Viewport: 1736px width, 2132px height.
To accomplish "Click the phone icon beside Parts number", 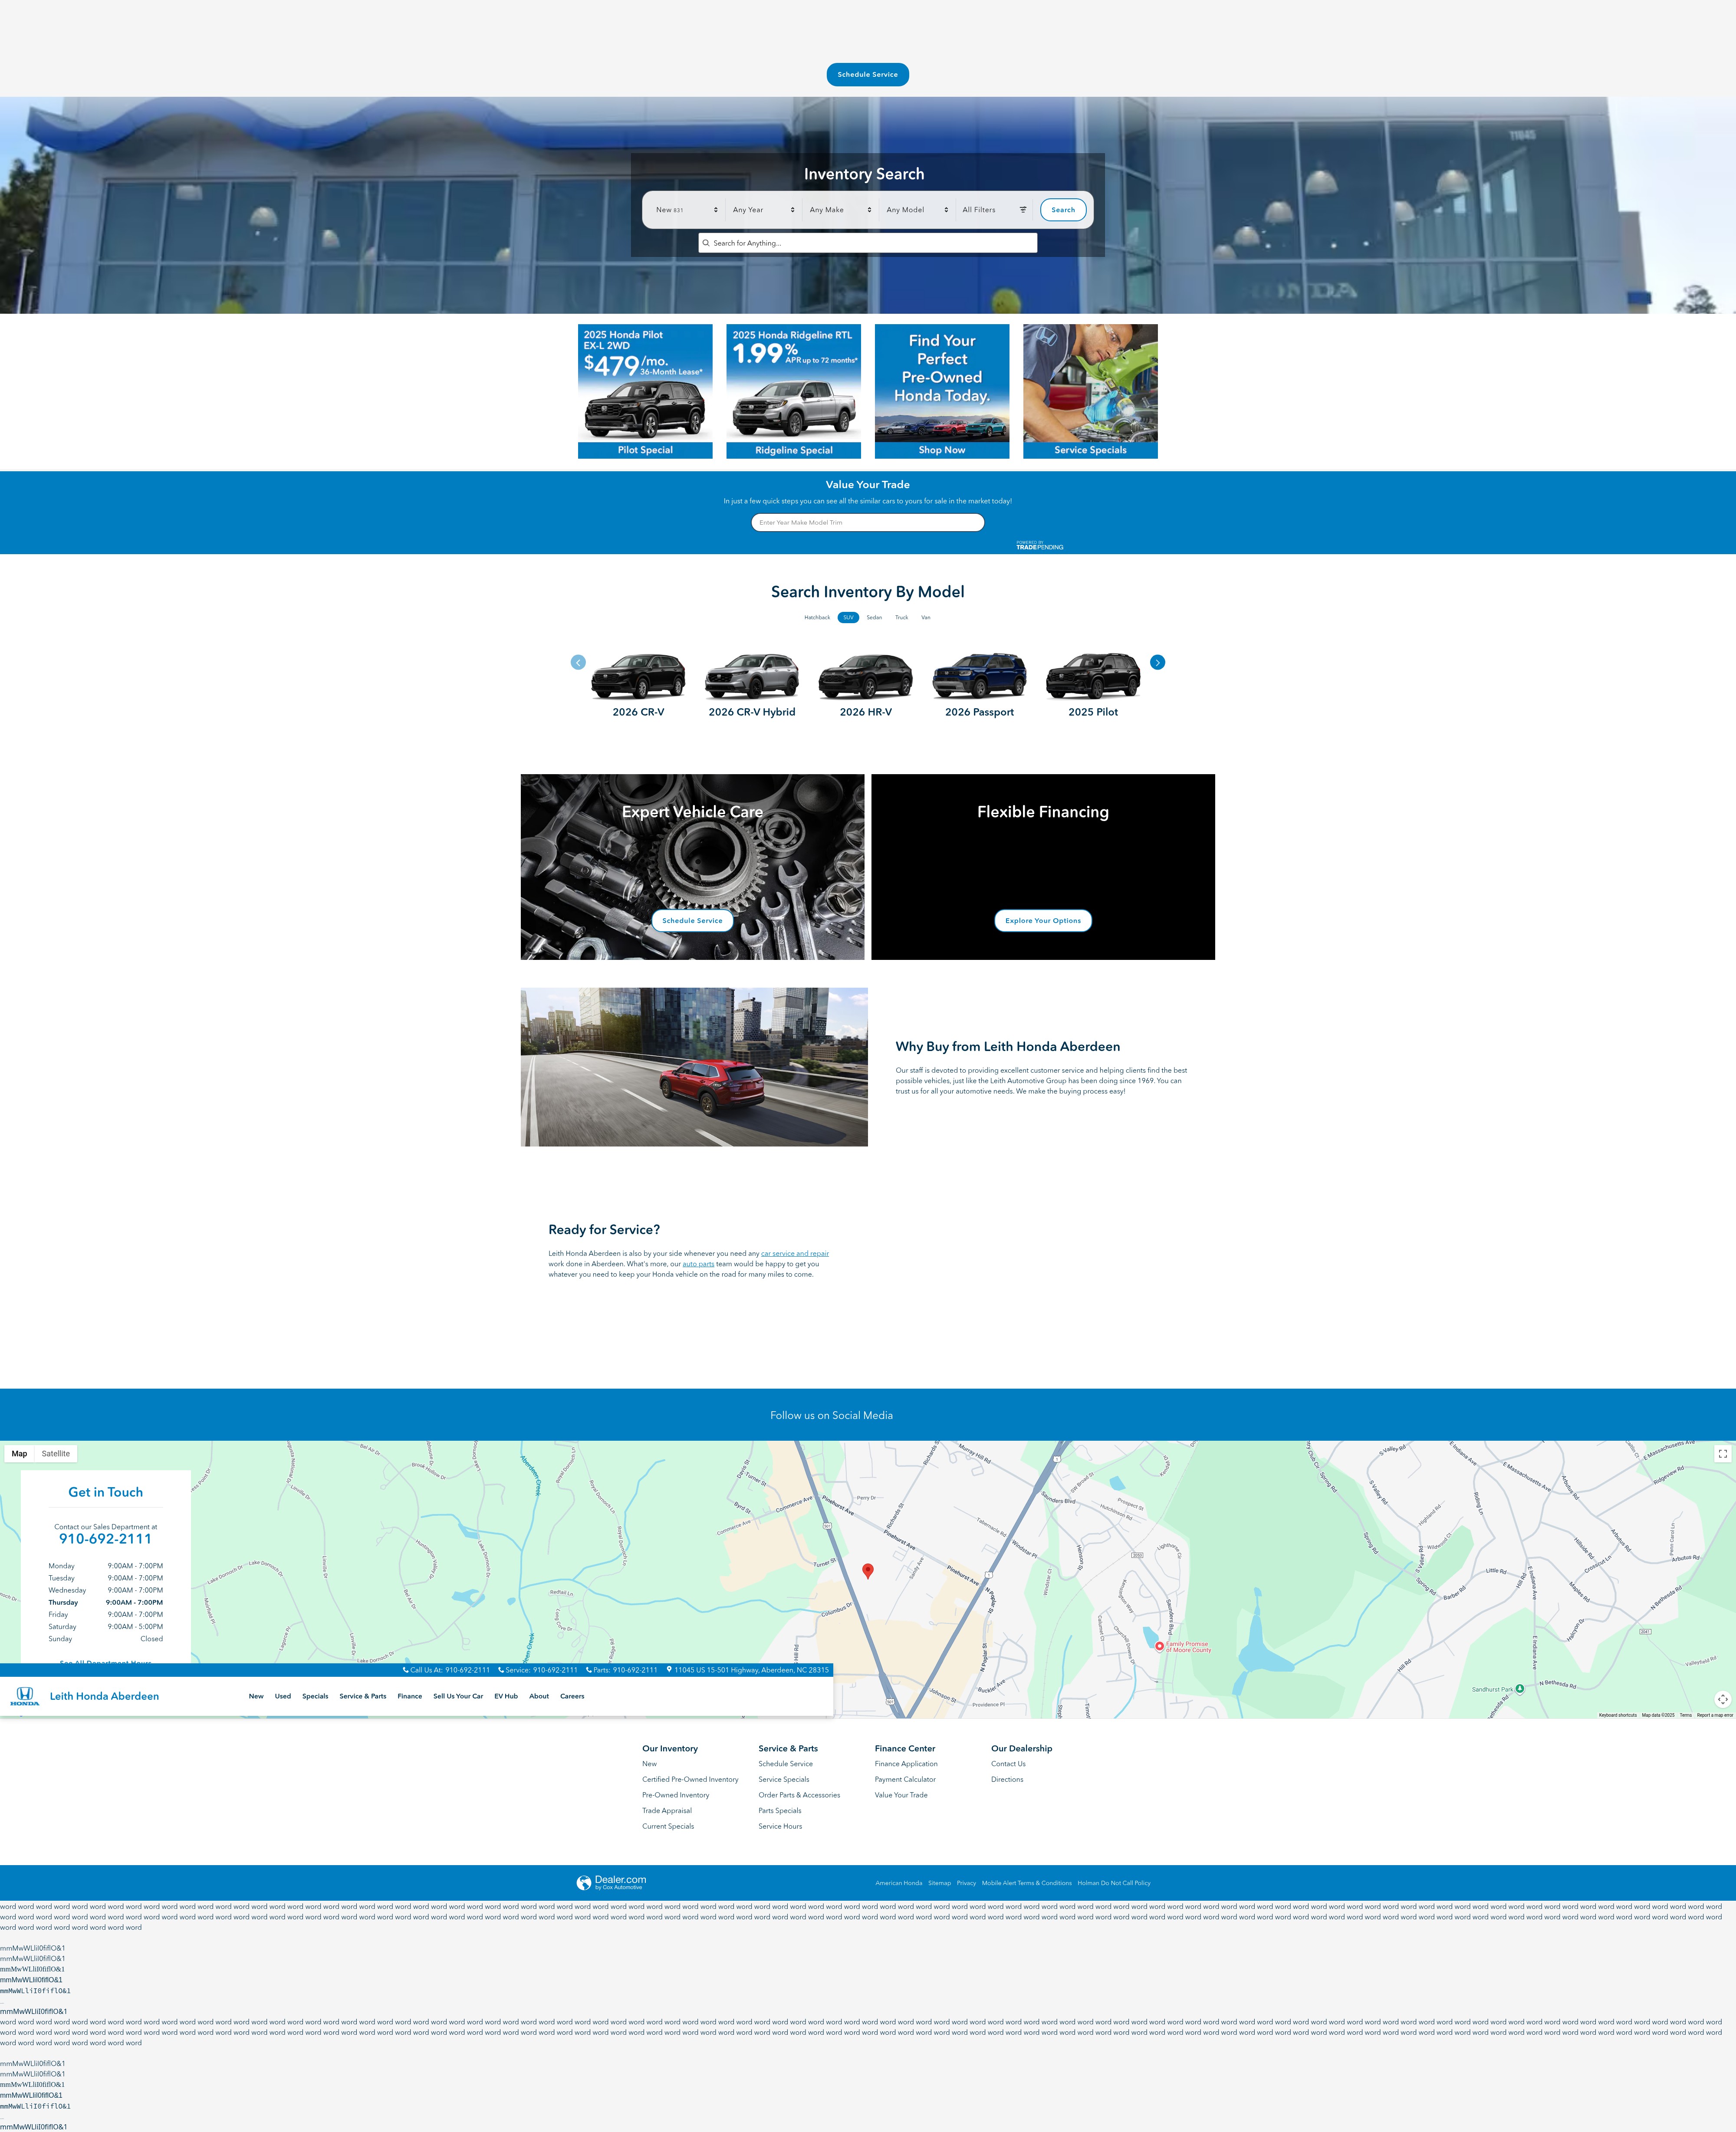I will coord(589,1669).
